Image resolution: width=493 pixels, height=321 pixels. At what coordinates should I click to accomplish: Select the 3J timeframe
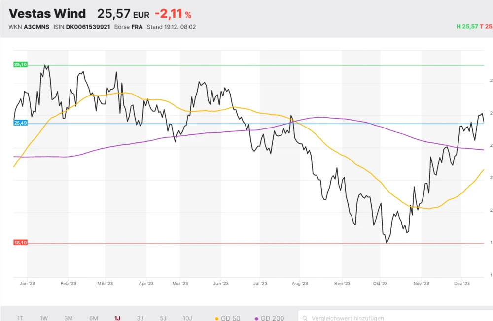[140, 318]
